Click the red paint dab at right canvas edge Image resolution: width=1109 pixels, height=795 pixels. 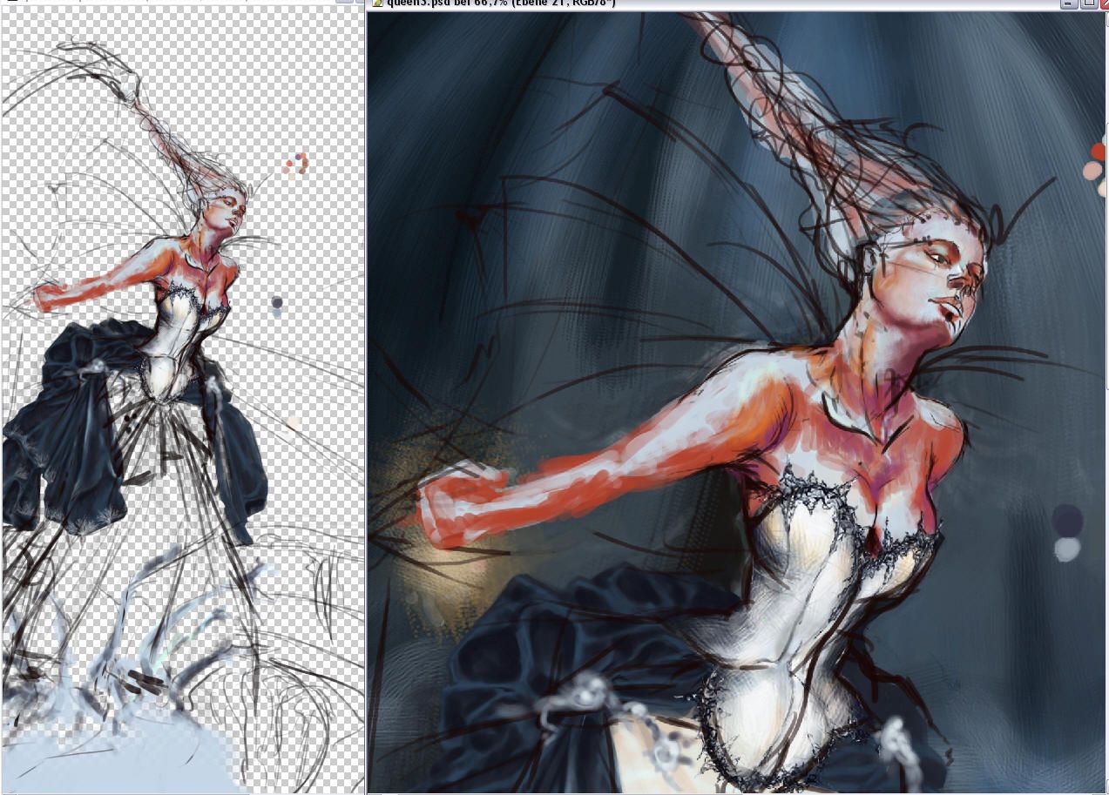click(x=1099, y=152)
